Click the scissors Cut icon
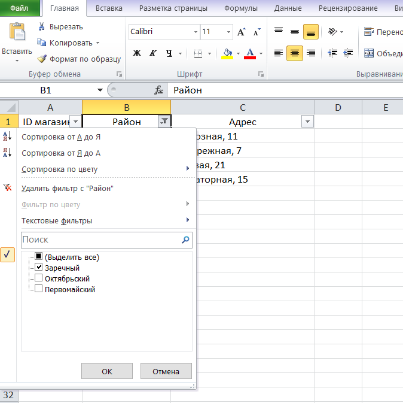 (x=41, y=26)
